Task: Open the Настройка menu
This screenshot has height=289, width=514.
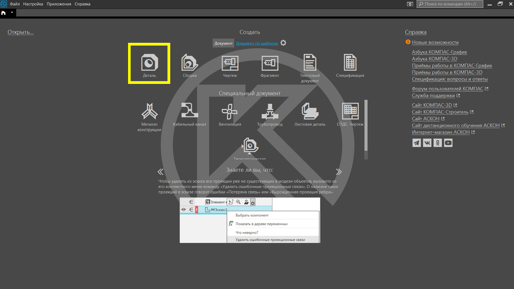Action: [33, 4]
